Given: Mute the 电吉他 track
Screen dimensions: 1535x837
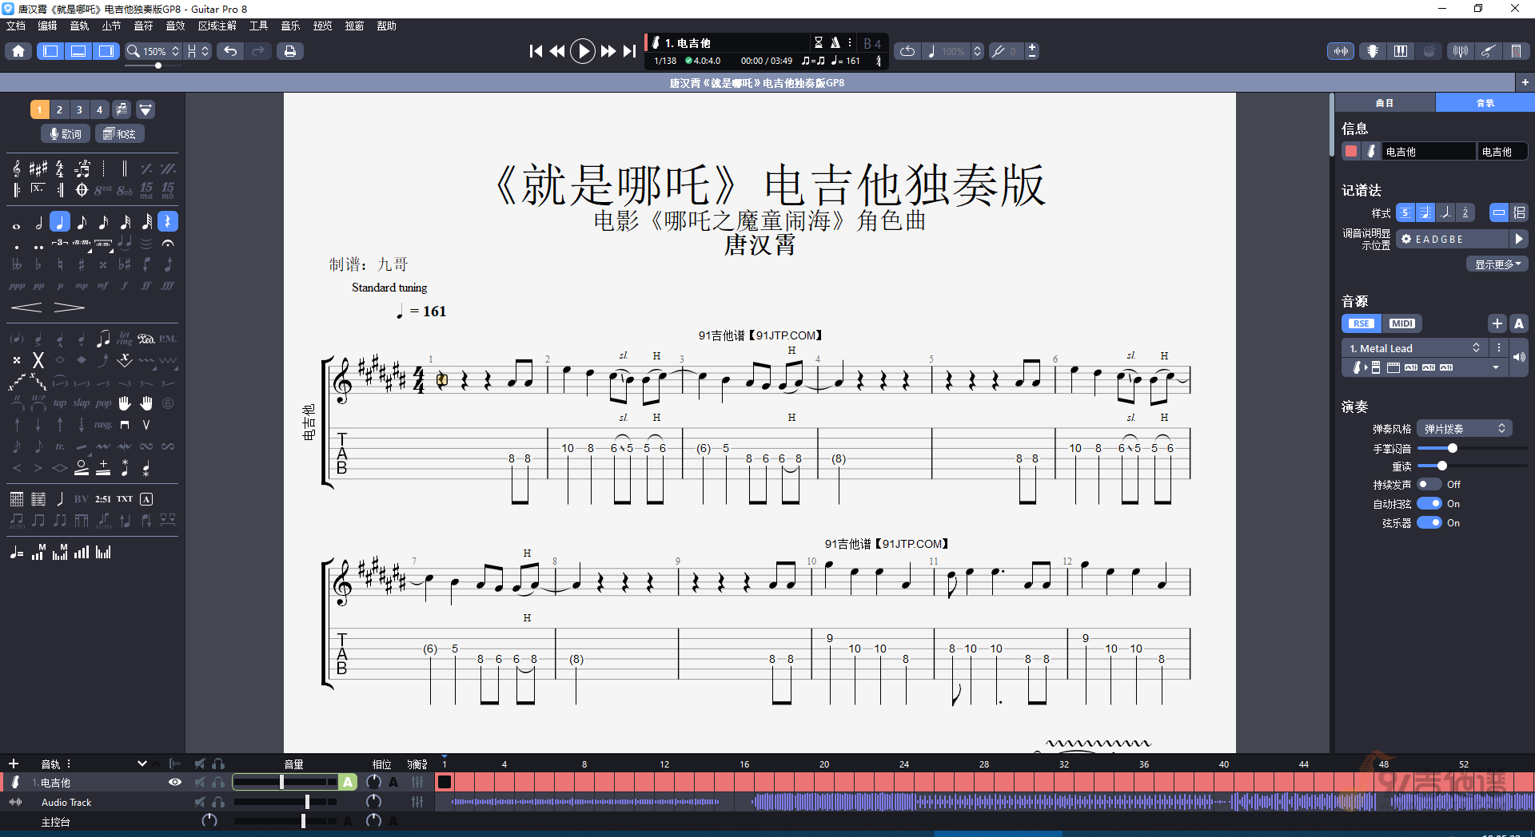Looking at the screenshot, I should pos(200,783).
